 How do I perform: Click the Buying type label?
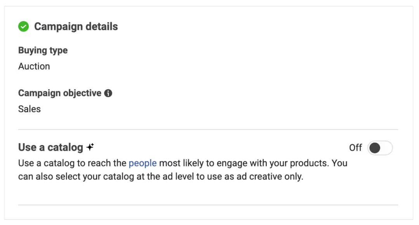[43, 50]
